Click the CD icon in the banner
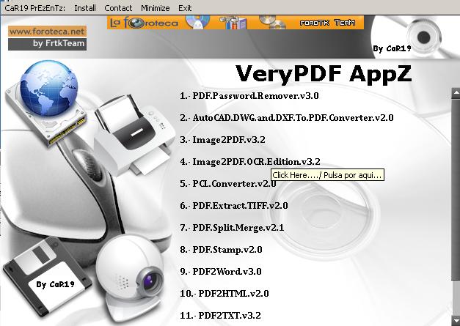Screen dimensions: 460x326 coord(198,23)
